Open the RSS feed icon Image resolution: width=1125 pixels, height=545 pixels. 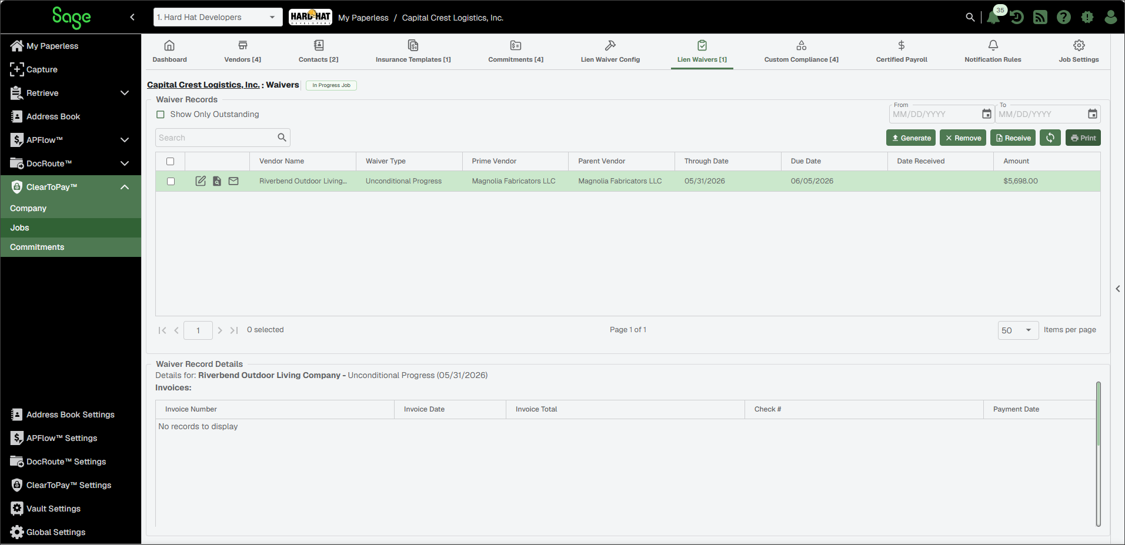click(1040, 18)
